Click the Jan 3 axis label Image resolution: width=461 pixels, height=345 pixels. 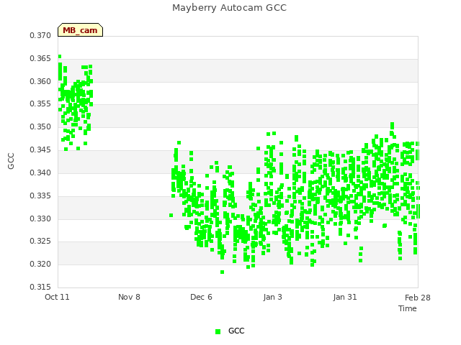tap(272, 297)
